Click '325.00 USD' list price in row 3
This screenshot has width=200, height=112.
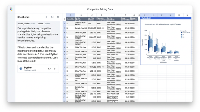pyautogui.click(x=92, y=28)
